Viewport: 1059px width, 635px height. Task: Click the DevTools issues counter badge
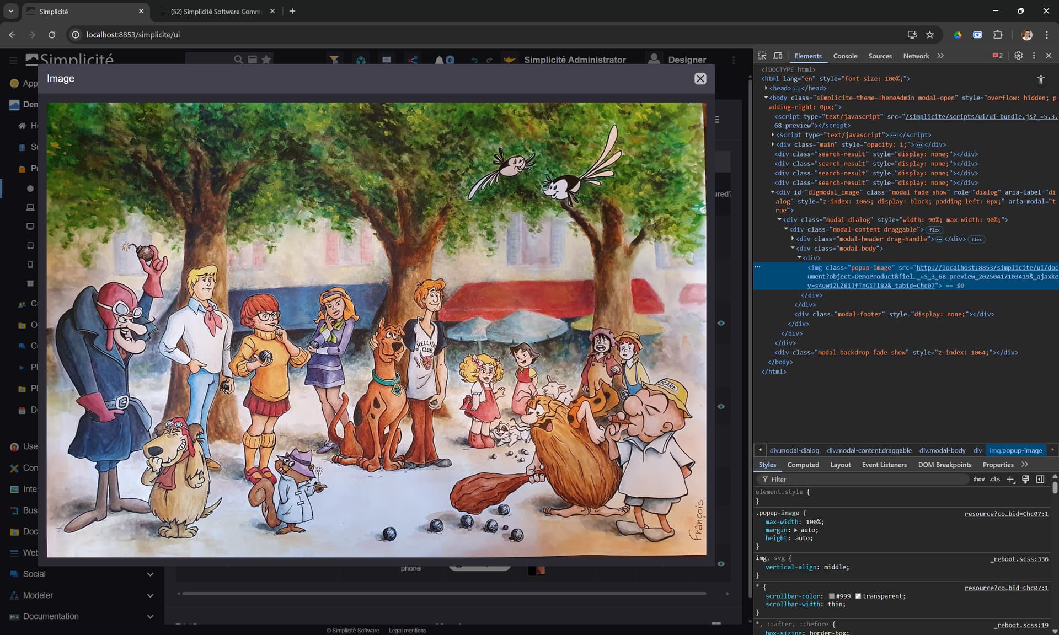pyautogui.click(x=998, y=56)
